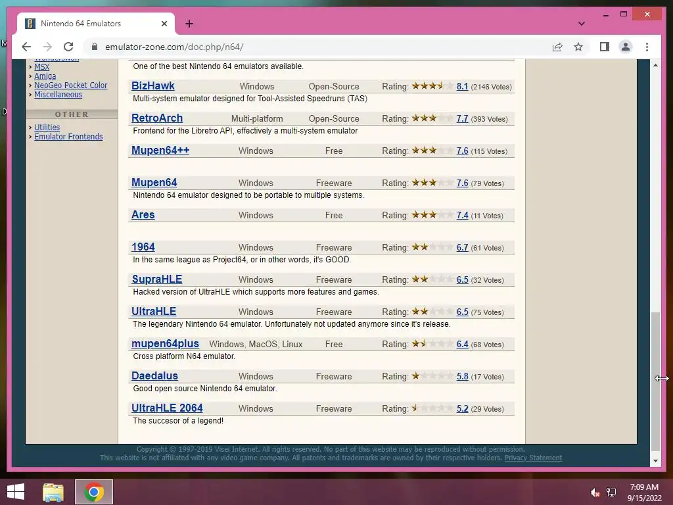The height and width of the screenshot is (505, 673).
Task: Open the SupraHLE emulator page
Action: 156,279
